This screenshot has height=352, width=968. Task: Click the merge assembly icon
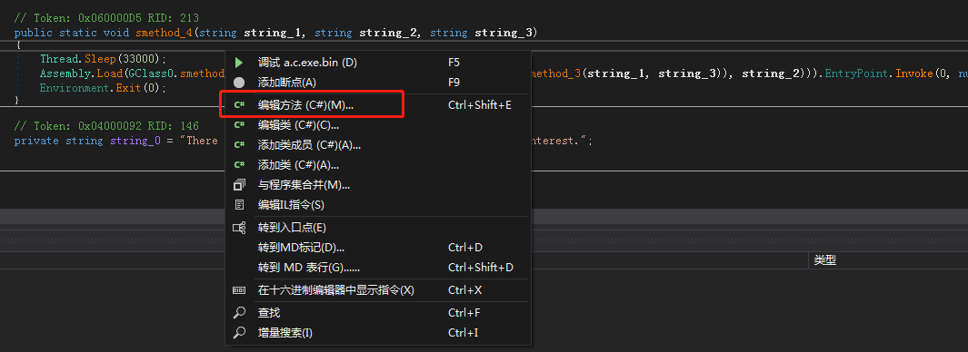click(239, 184)
